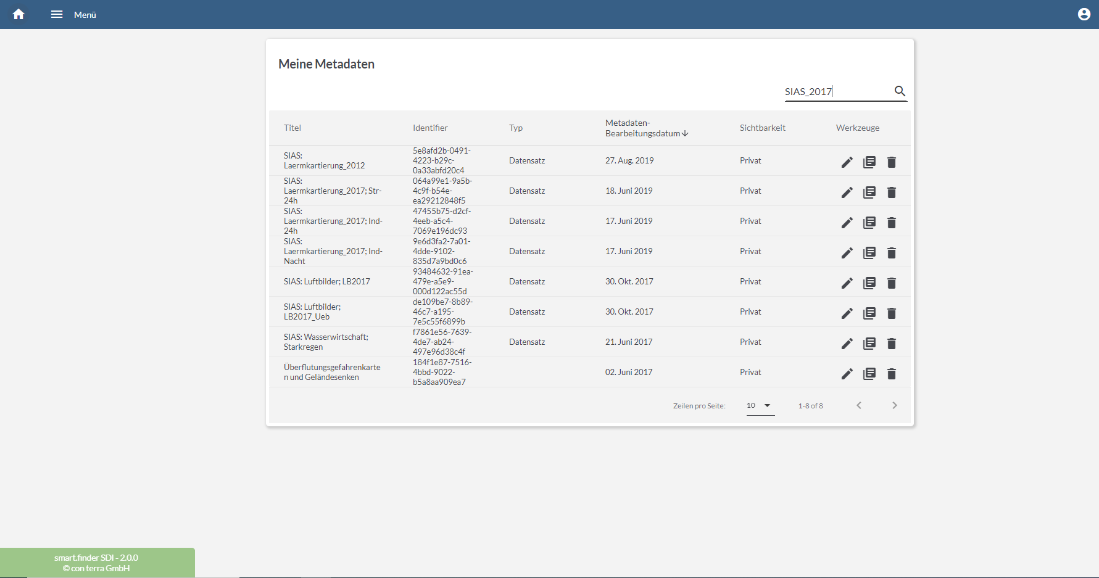The image size is (1099, 578).
Task: Click the search magnifier icon
Action: click(x=900, y=91)
